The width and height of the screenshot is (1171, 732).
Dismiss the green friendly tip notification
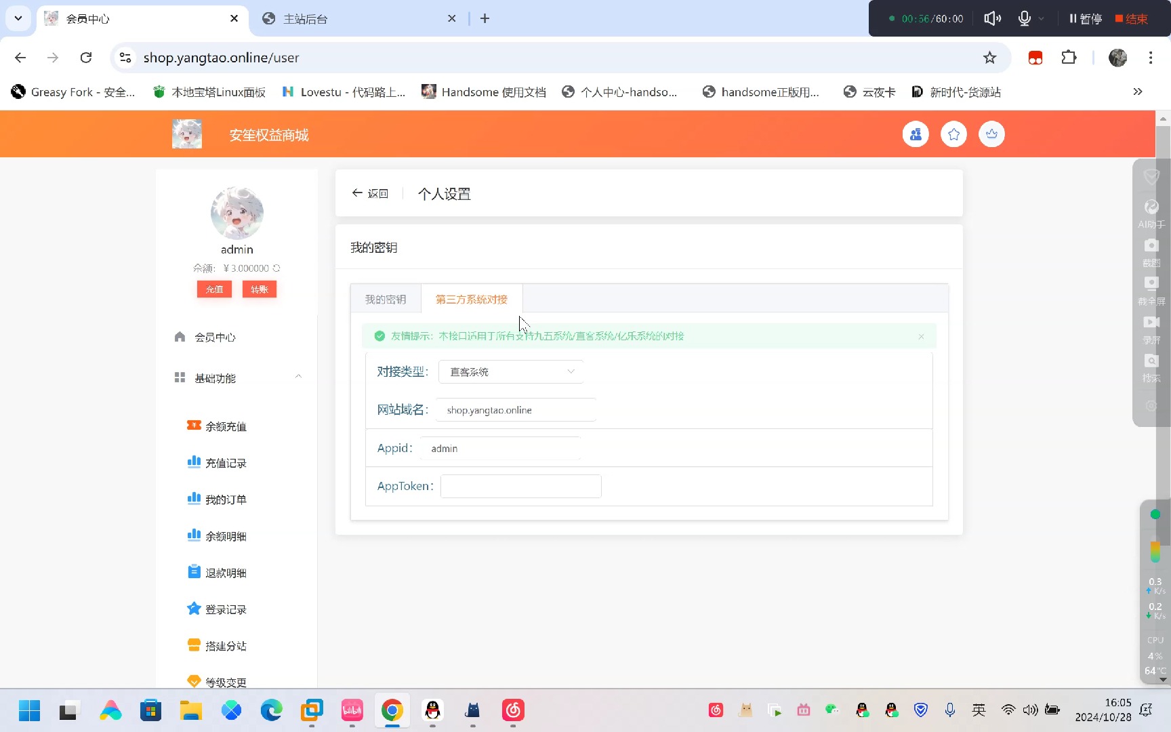point(922,335)
